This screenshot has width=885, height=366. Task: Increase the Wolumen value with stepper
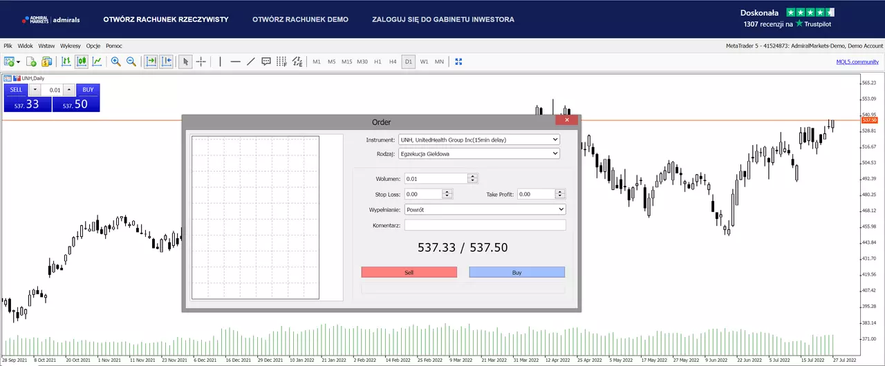473,176
